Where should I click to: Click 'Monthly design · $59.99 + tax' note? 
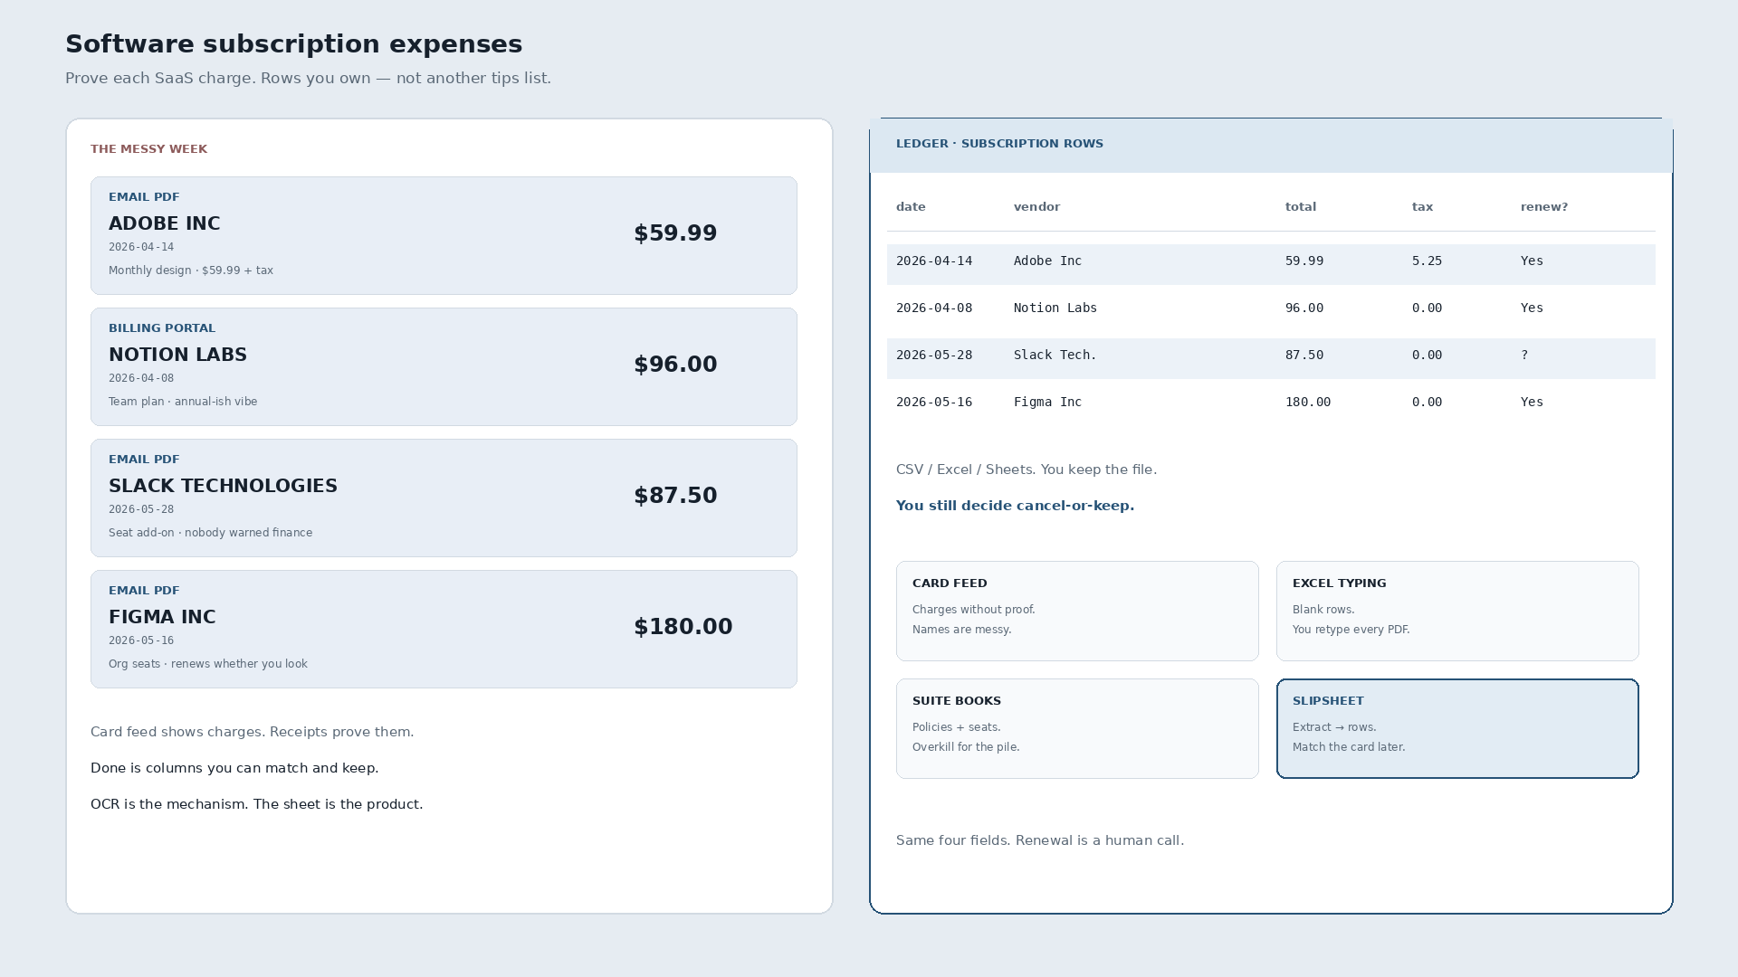tap(191, 270)
